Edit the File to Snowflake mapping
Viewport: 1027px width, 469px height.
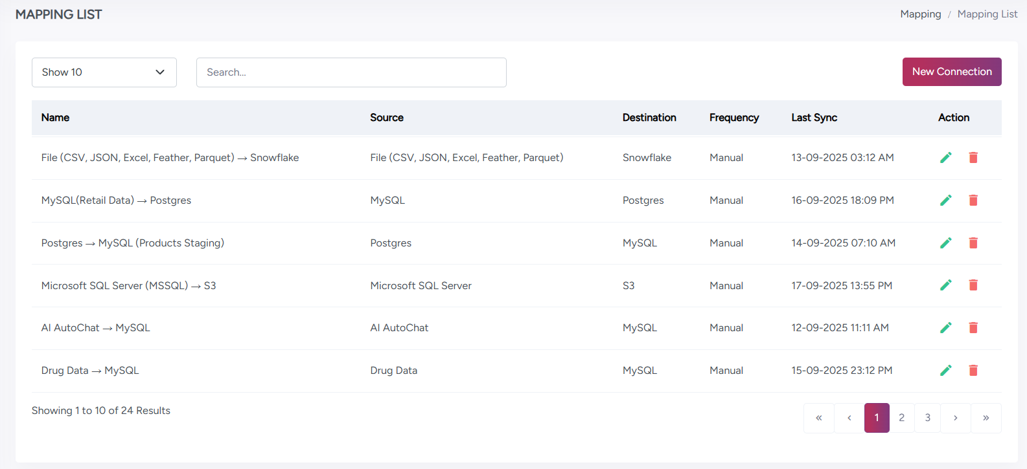945,158
